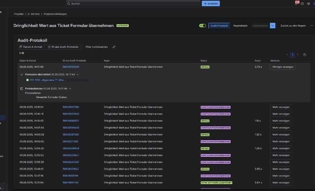
Task: Click Mehr anzeigen for 13:48:10 entry
Action: pos(281,169)
